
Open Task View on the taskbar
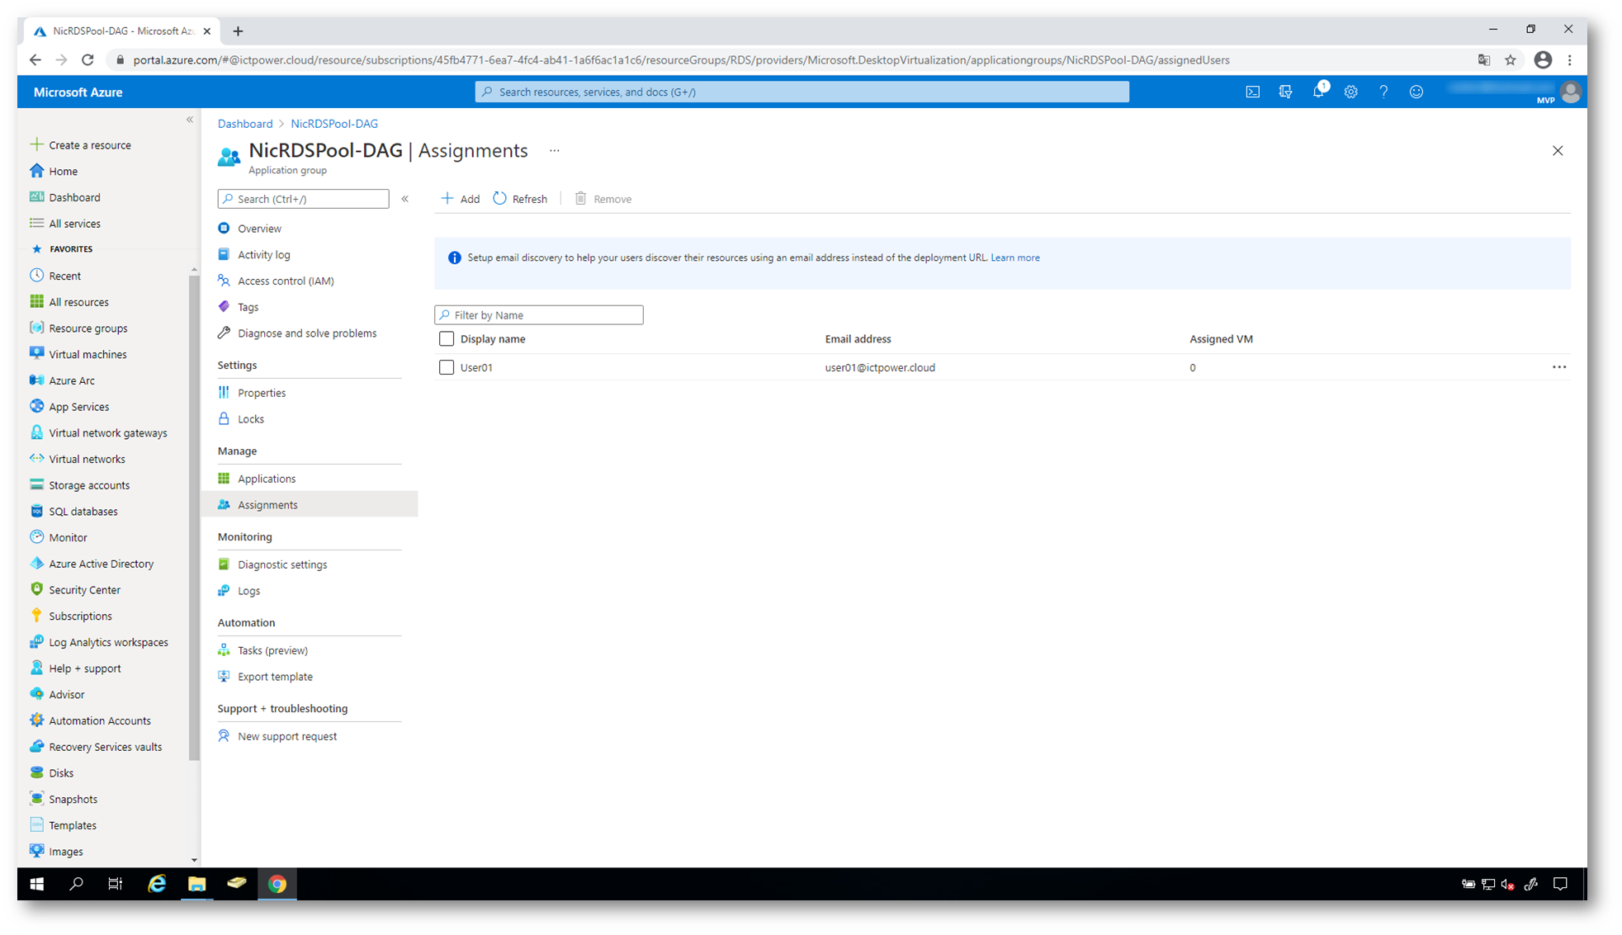click(116, 884)
